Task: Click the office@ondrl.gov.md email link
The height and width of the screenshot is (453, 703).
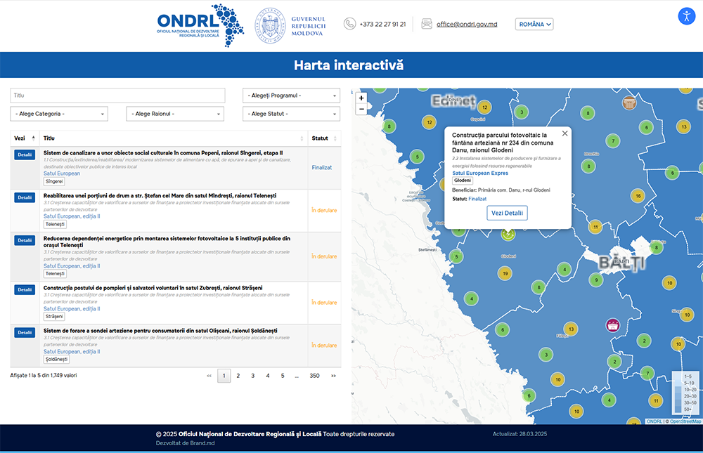Action: pyautogui.click(x=467, y=24)
